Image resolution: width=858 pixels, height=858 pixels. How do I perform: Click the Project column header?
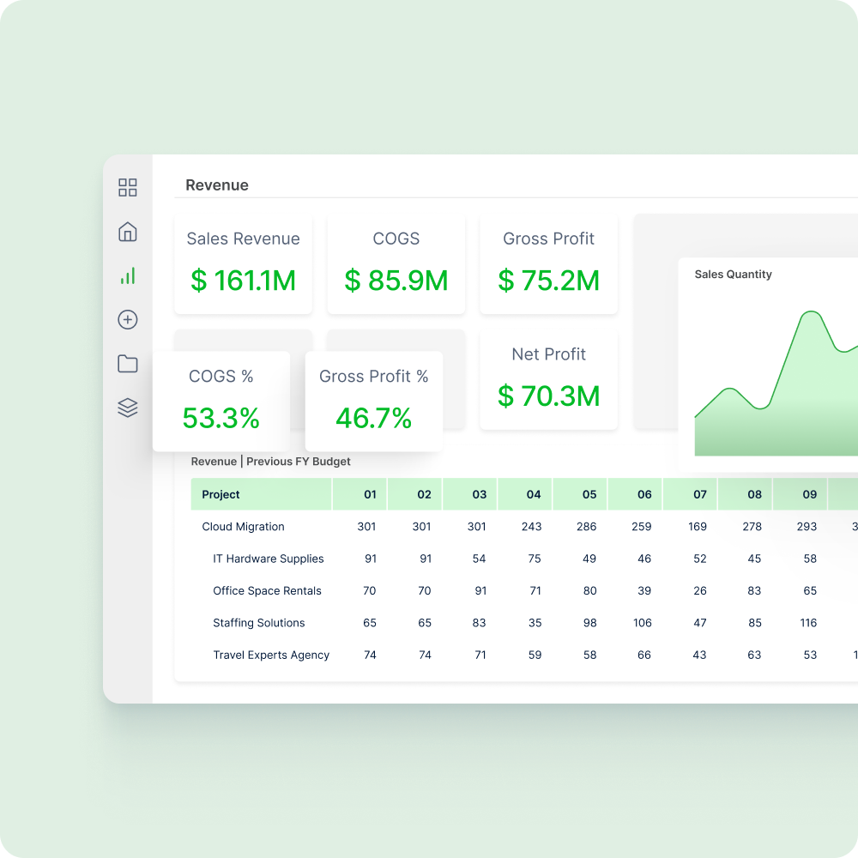pos(221,494)
